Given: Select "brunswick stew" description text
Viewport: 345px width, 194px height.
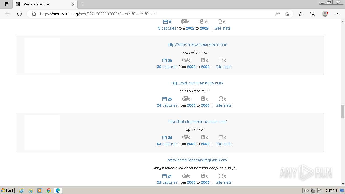Looking at the screenshot, I should pos(194,53).
